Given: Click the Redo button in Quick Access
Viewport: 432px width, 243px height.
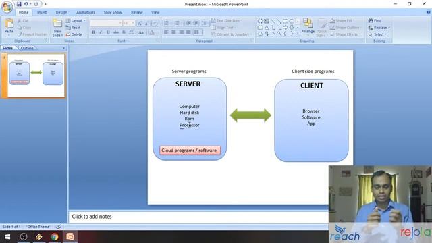Looking at the screenshot, I should (x=36, y=4).
